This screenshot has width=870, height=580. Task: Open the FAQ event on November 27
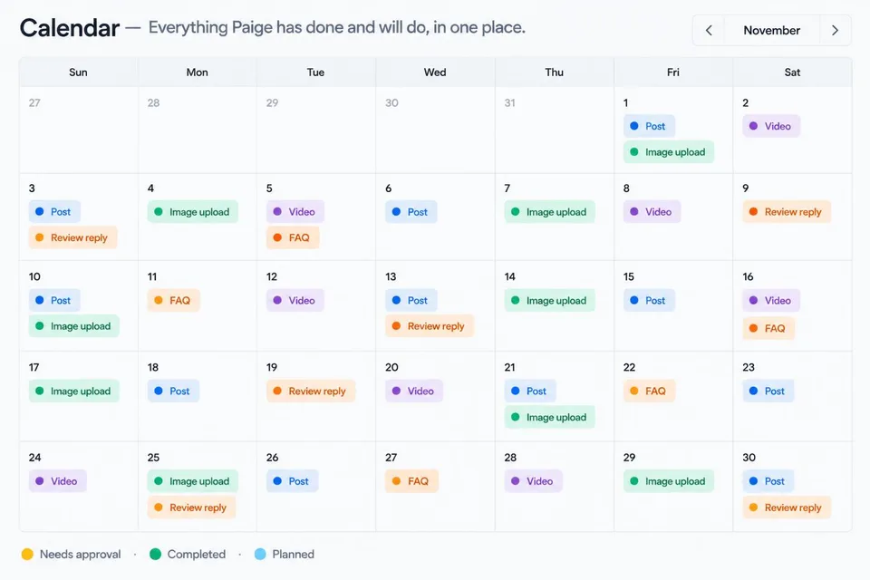coord(411,481)
